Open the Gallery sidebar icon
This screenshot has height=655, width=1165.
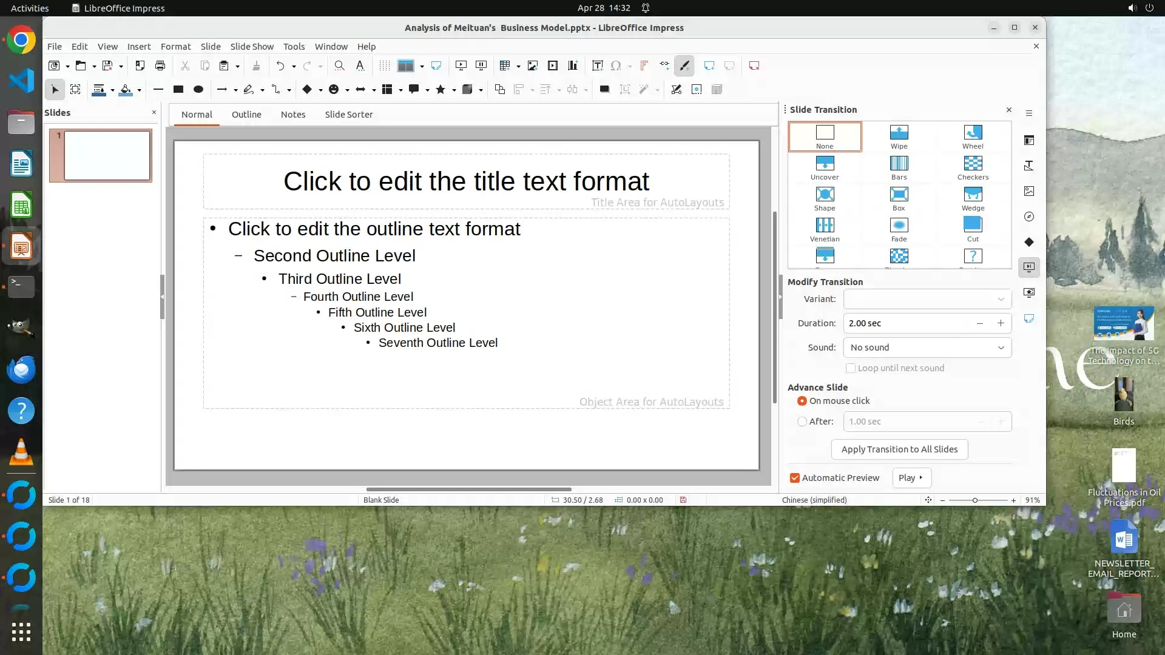[1028, 191]
